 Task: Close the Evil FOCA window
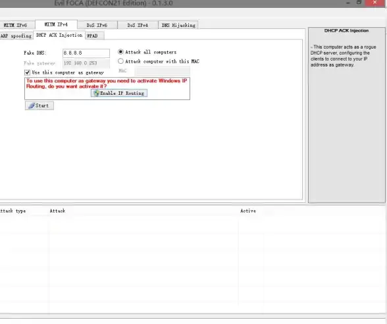point(375,3)
